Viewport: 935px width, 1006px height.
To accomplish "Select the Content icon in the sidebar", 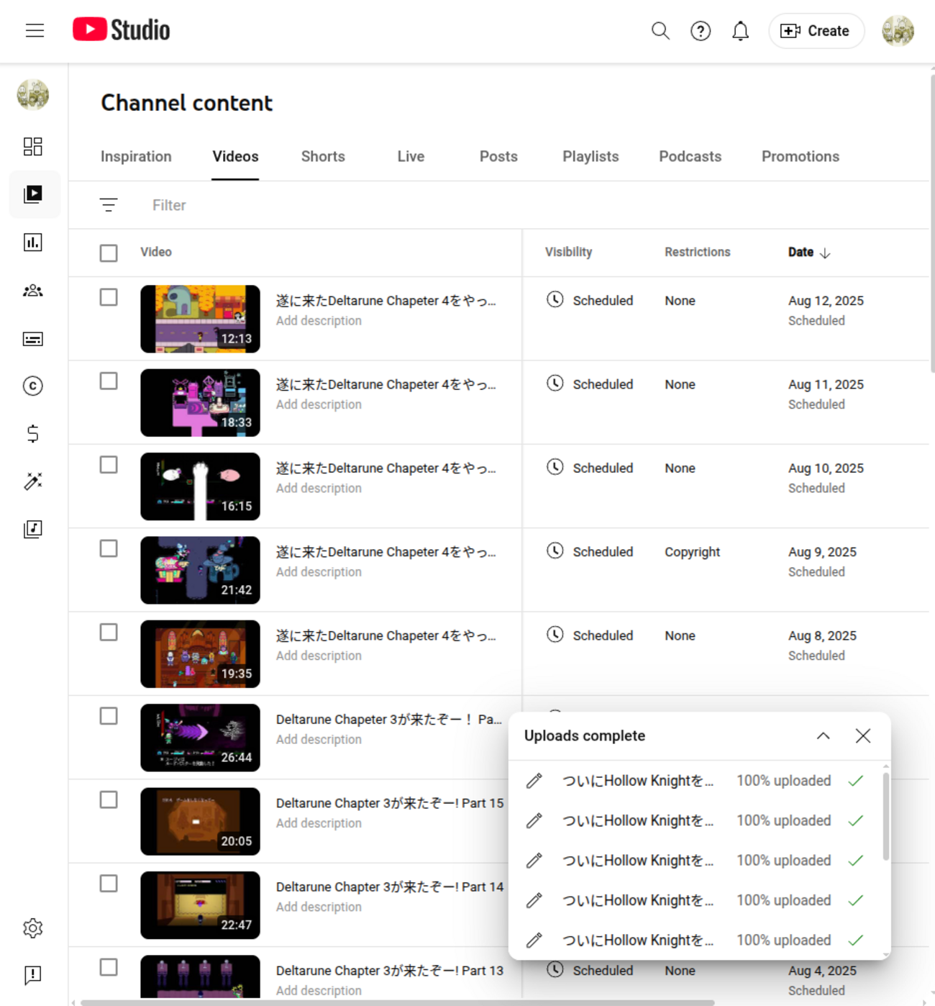I will [33, 194].
